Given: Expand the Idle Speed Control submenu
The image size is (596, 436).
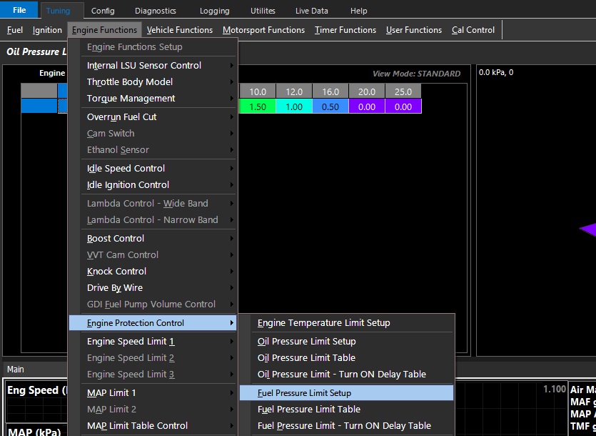Looking at the screenshot, I should (153, 168).
